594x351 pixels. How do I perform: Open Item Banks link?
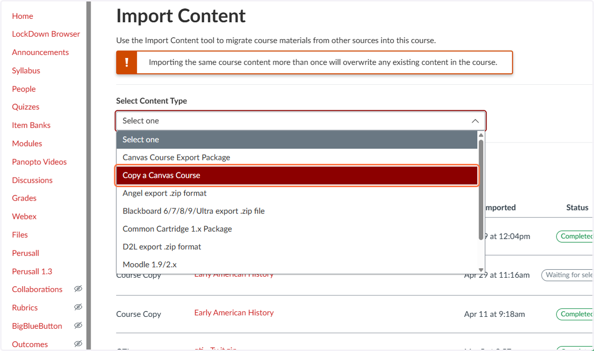tap(31, 125)
